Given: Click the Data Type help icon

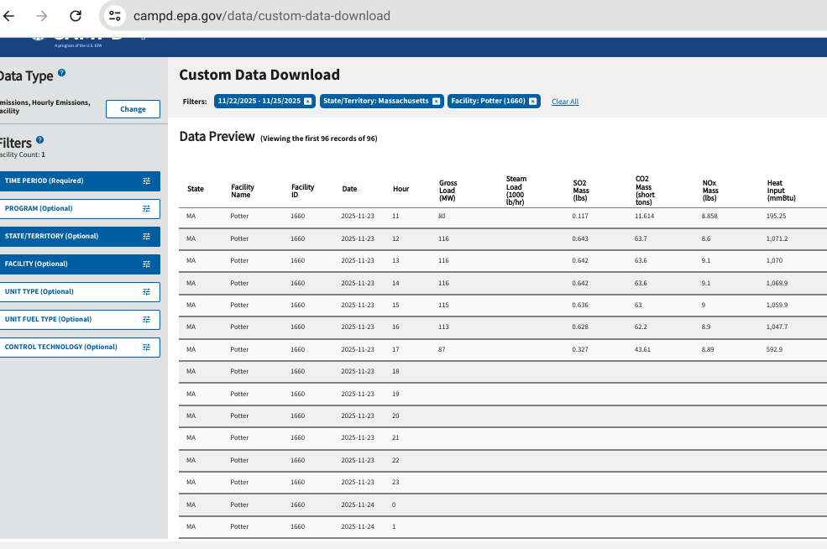Looking at the screenshot, I should (62, 74).
